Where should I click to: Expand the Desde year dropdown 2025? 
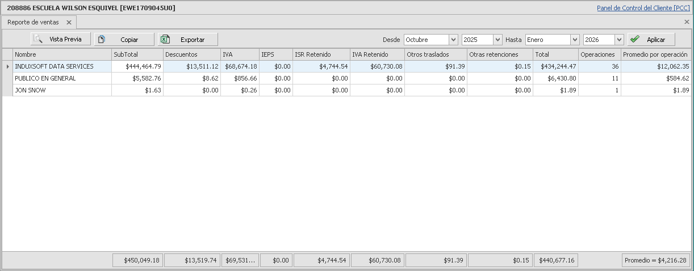click(497, 40)
